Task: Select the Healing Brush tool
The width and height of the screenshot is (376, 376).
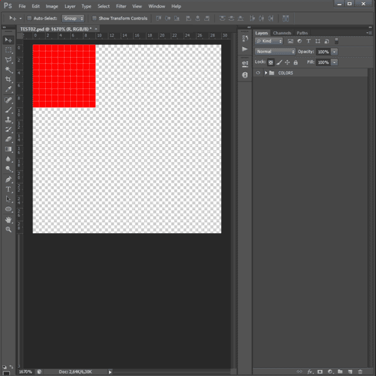Action: 8,100
